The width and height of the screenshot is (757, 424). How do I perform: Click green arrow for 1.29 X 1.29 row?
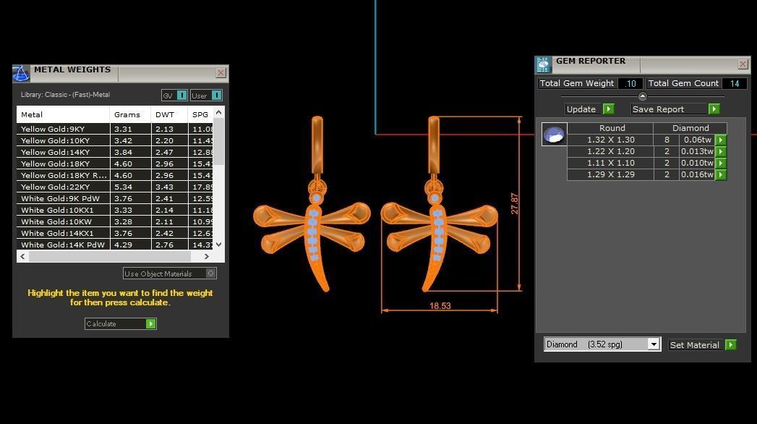click(x=720, y=175)
